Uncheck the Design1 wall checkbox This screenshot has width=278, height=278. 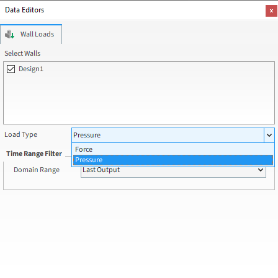coord(11,69)
